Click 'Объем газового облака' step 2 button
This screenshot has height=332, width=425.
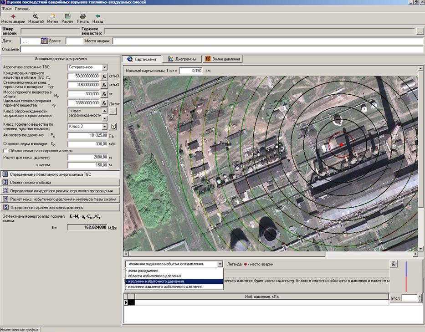[x=61, y=182]
